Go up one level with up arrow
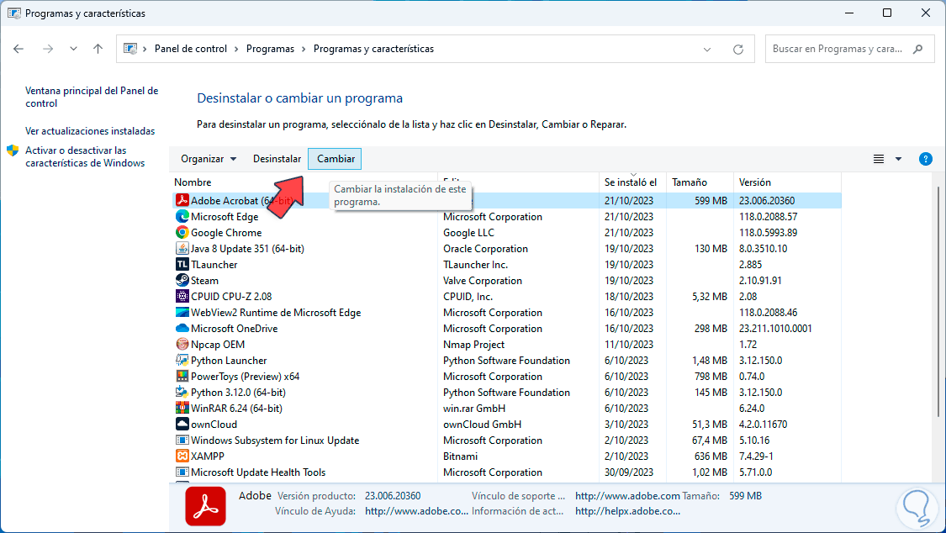 pyautogui.click(x=98, y=49)
